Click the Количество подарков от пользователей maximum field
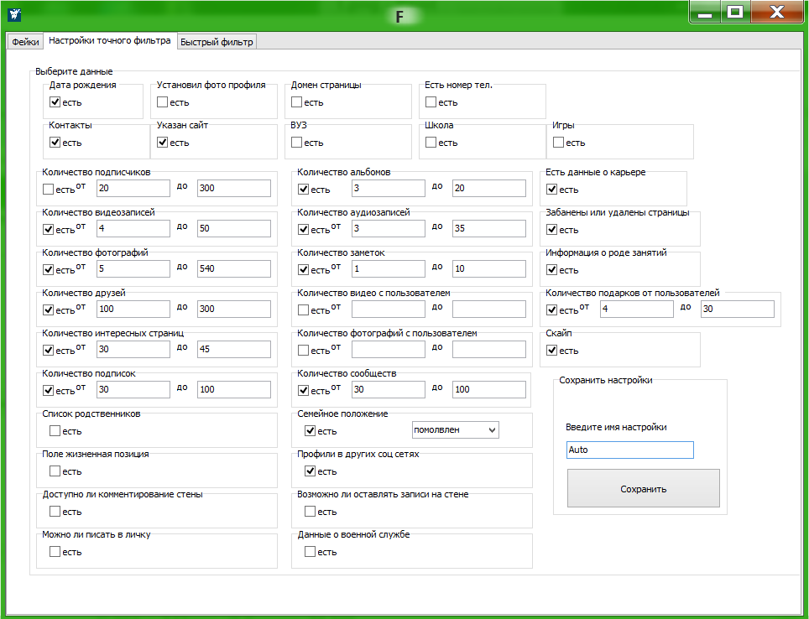 pyautogui.click(x=737, y=309)
